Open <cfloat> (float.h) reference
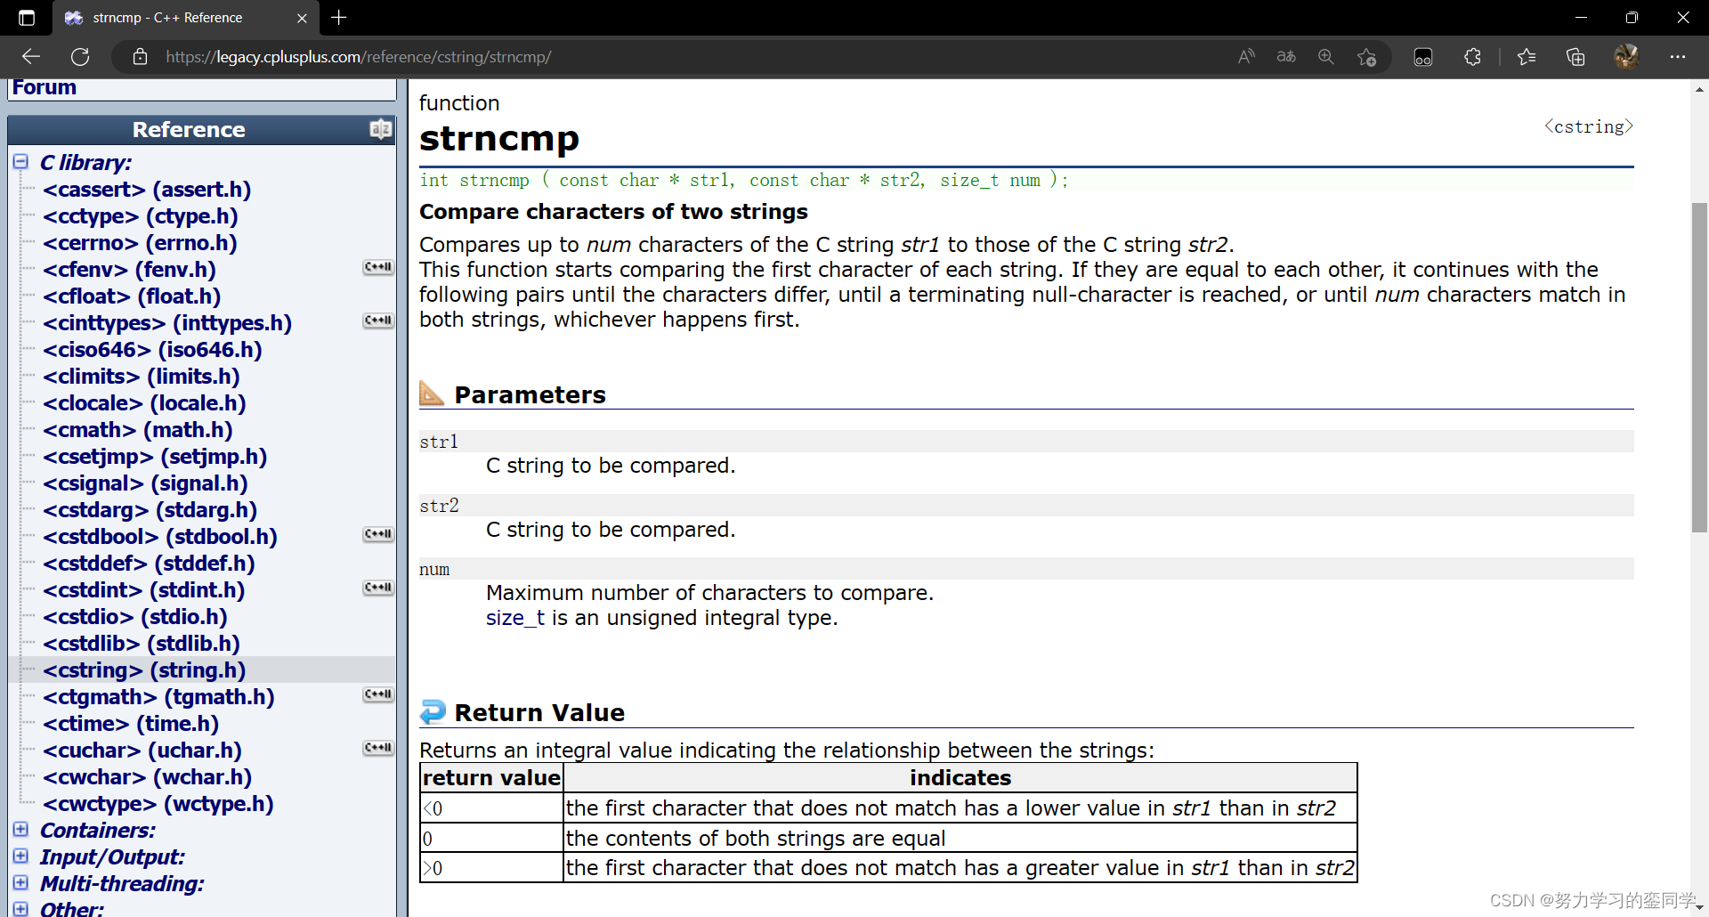The image size is (1709, 917). (x=132, y=296)
